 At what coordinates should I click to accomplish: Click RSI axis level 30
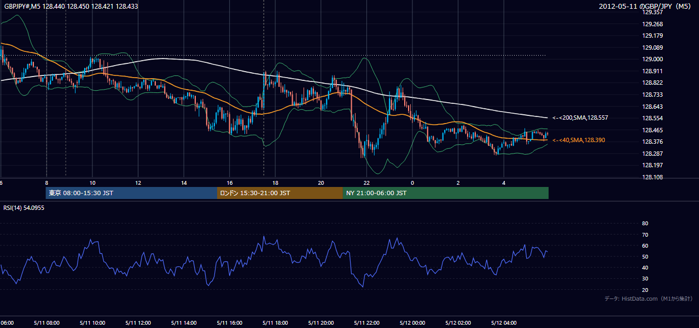(x=645, y=278)
